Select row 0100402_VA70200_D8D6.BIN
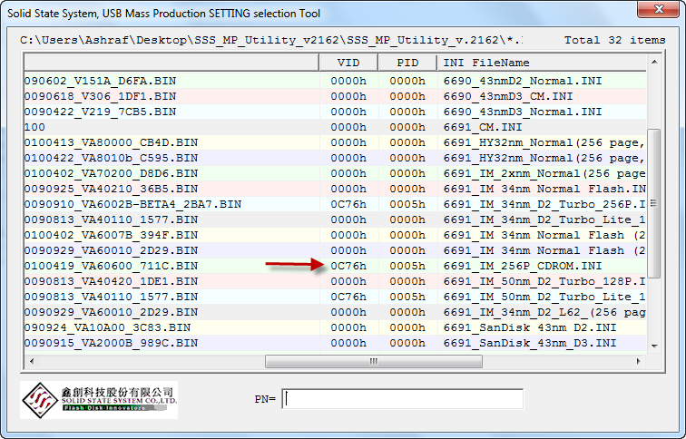The image size is (686, 439). pos(335,173)
